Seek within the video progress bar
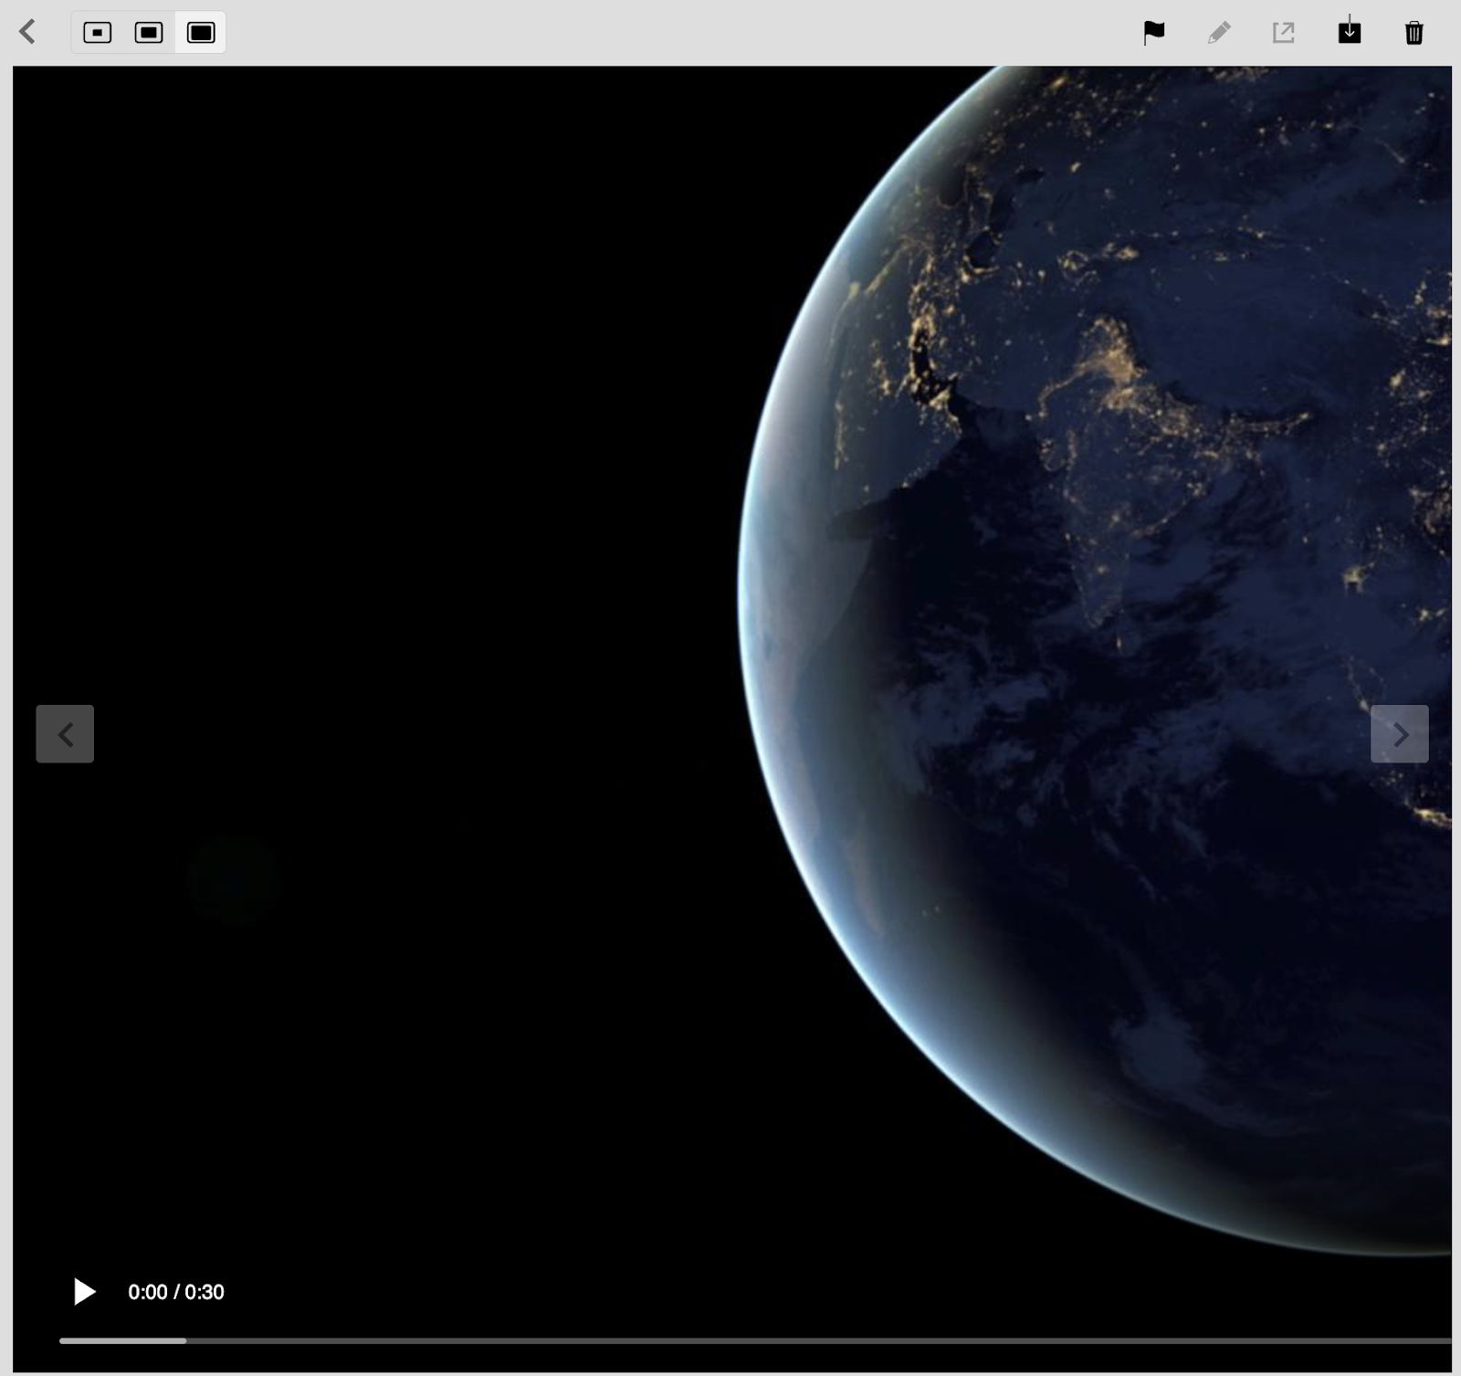Screen dimensions: 1461x1376 tap(755, 1340)
